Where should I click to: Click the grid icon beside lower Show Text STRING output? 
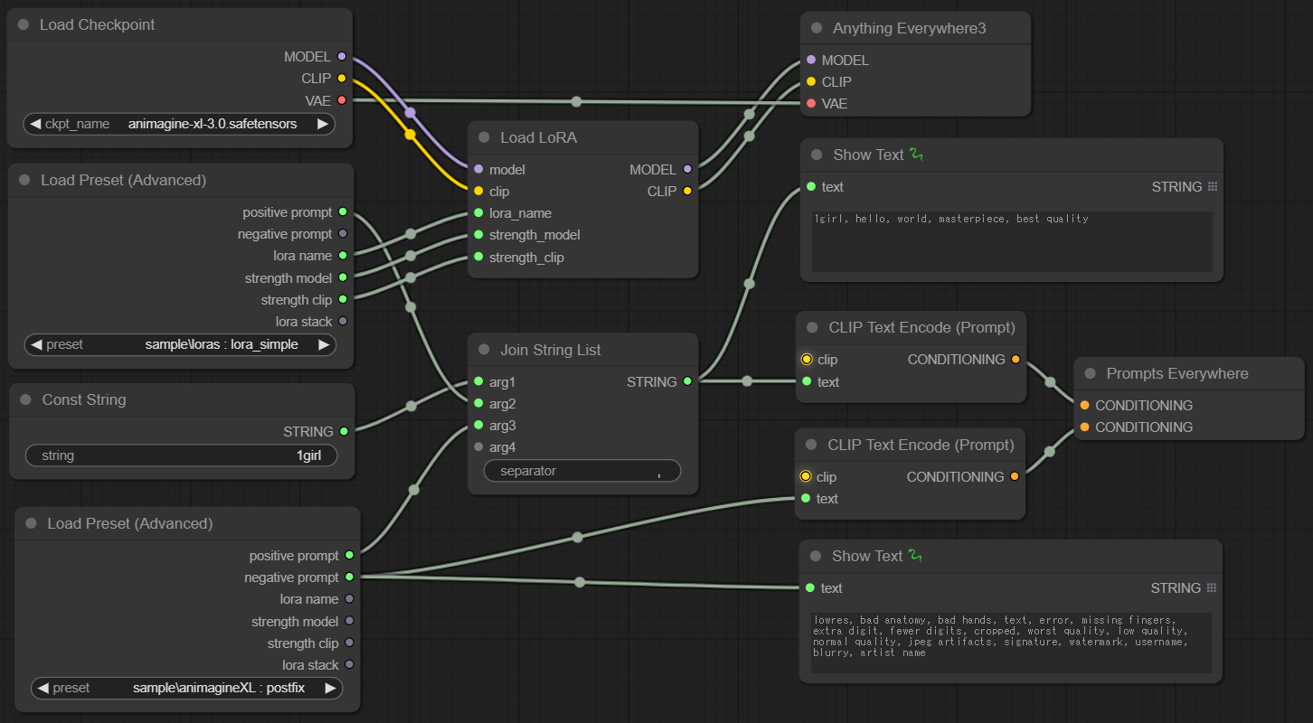point(1212,588)
